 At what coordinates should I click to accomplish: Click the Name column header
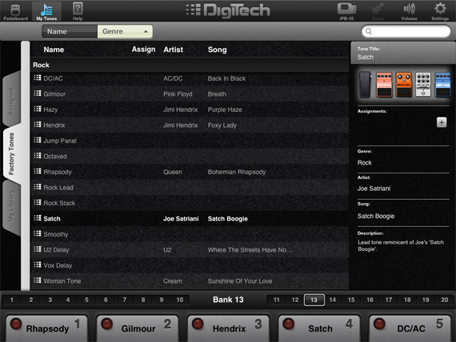point(54,50)
